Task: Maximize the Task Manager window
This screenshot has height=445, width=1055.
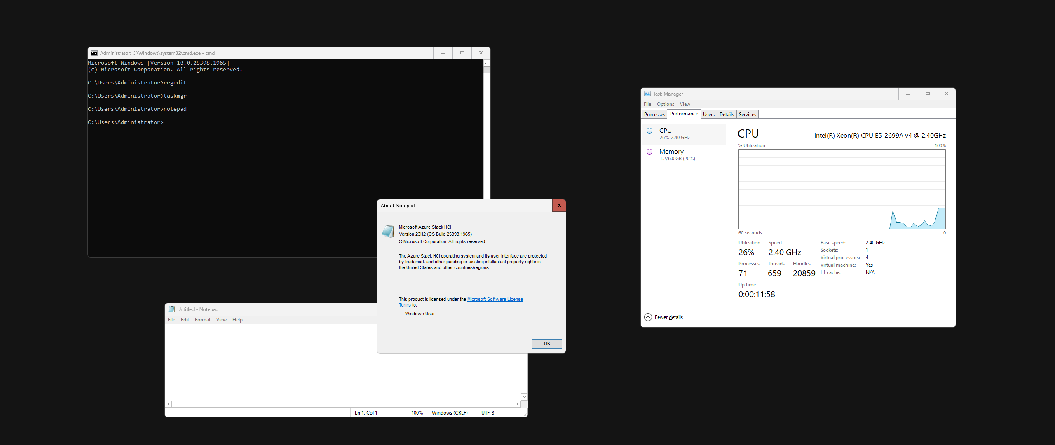Action: point(927,94)
